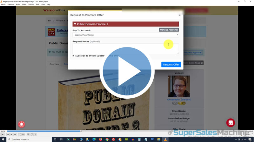
Task: Seek using the VLC progress slider handle
Action: click(x=81, y=131)
